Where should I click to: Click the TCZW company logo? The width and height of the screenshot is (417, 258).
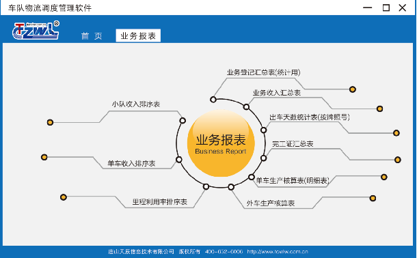coord(36,30)
